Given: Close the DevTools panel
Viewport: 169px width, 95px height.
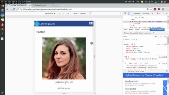Looking at the screenshot, I should [167, 13].
